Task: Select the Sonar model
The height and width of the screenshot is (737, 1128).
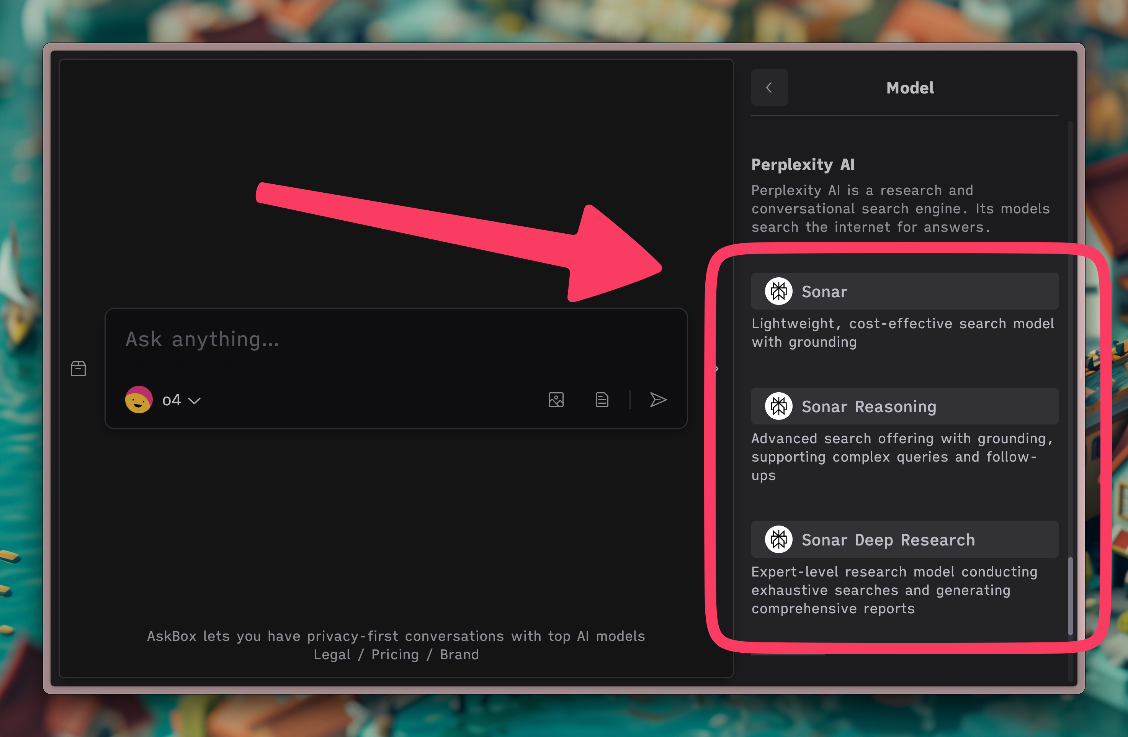Action: [x=905, y=291]
